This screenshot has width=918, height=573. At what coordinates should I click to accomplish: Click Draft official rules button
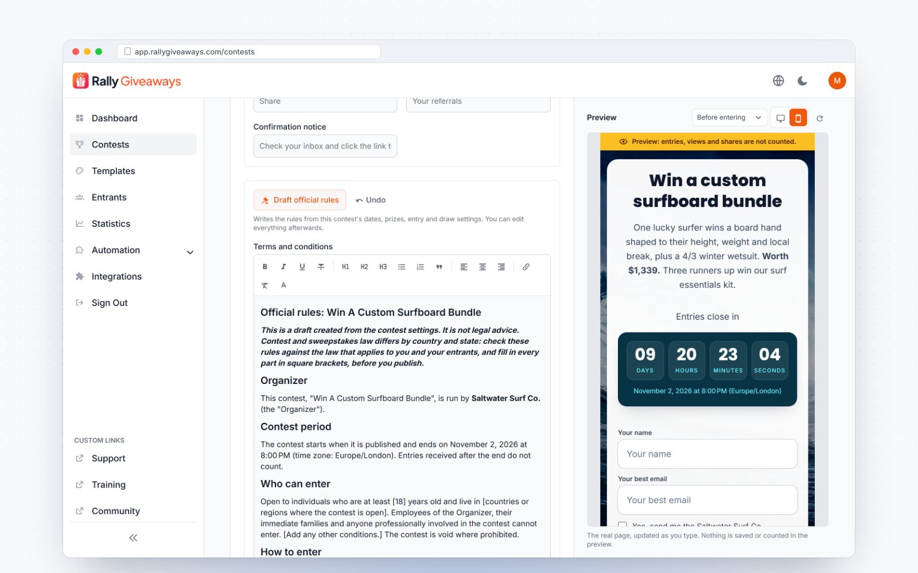tap(299, 200)
